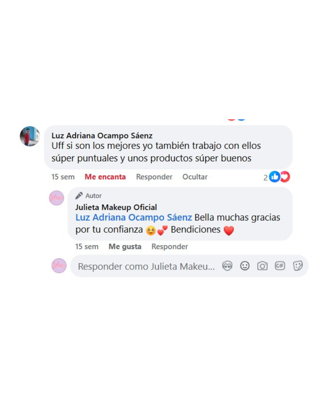Click the Autor pen badge icon
The width and height of the screenshot is (329, 411).
pos(79,195)
